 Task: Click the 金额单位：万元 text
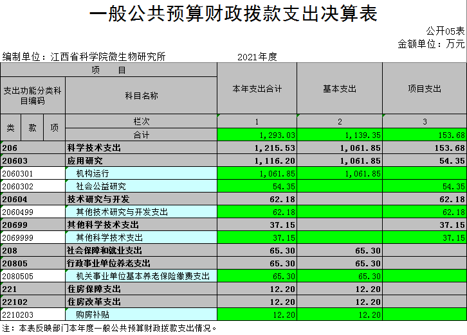[x=431, y=44]
